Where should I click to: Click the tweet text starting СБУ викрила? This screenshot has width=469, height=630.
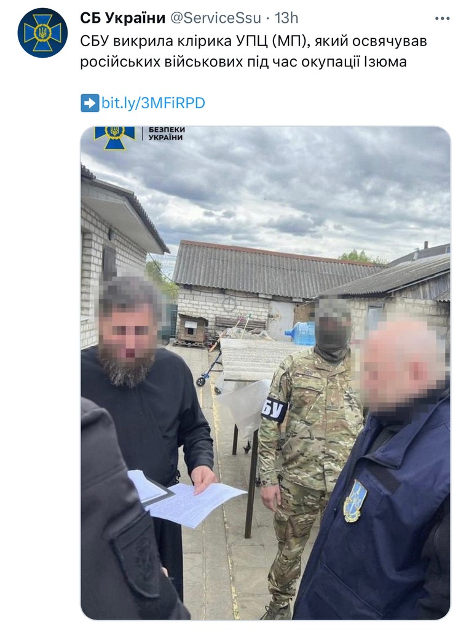253,52
